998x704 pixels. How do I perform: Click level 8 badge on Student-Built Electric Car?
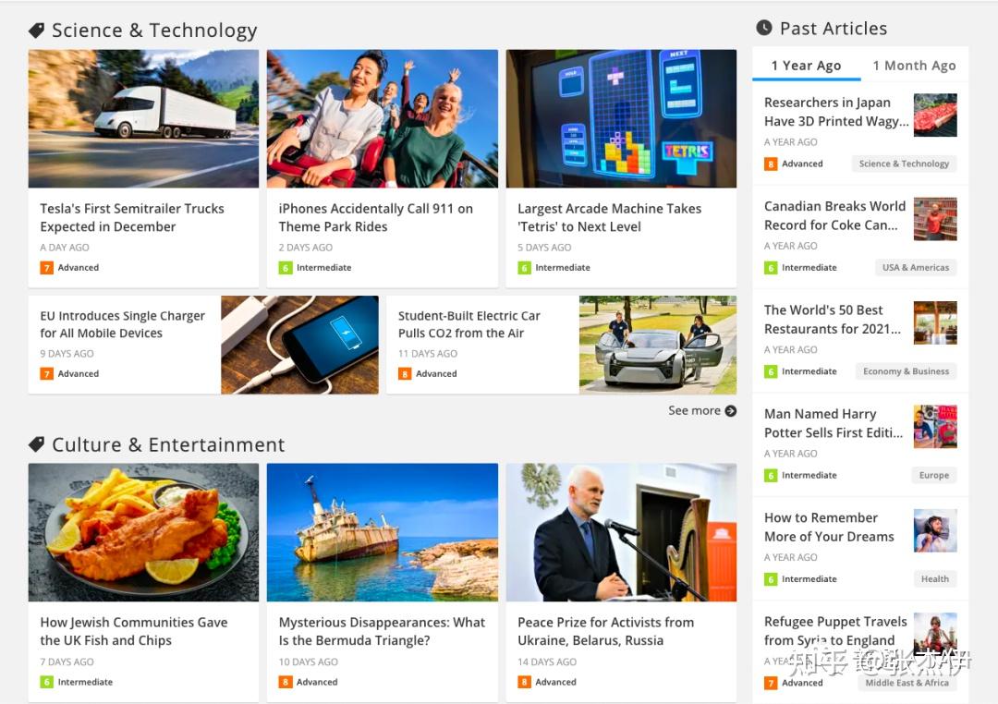point(405,373)
